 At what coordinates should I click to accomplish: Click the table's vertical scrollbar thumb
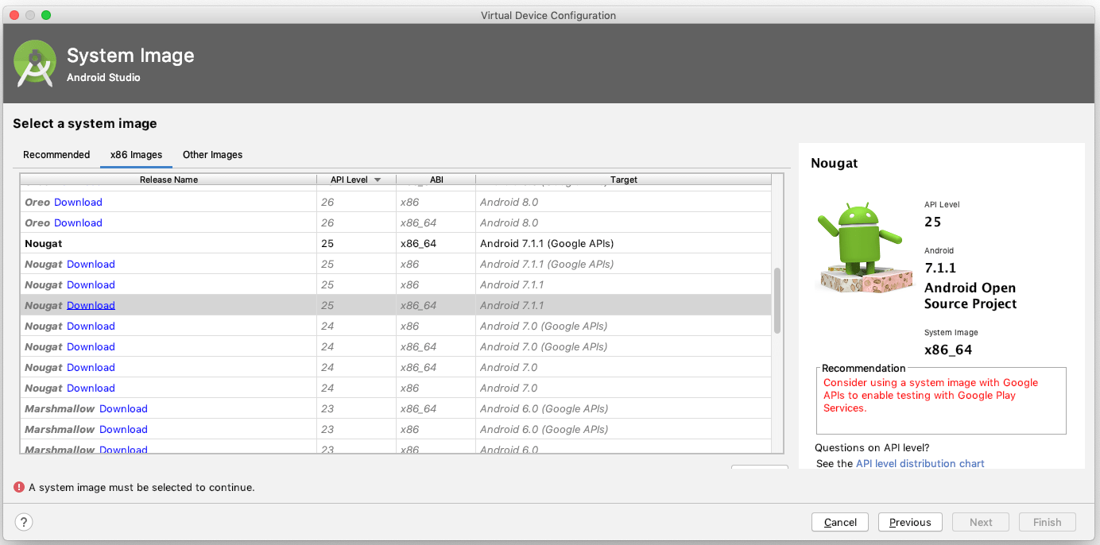pyautogui.click(x=777, y=300)
